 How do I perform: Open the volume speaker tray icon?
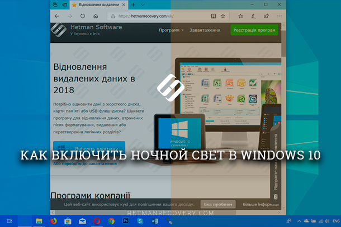[x=327, y=221]
